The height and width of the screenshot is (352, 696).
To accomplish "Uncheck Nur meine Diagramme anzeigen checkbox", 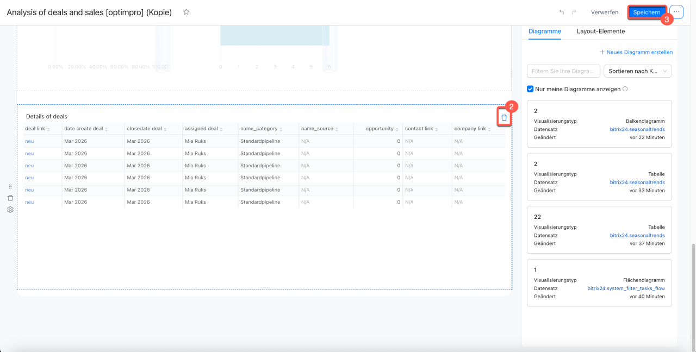I will [530, 89].
